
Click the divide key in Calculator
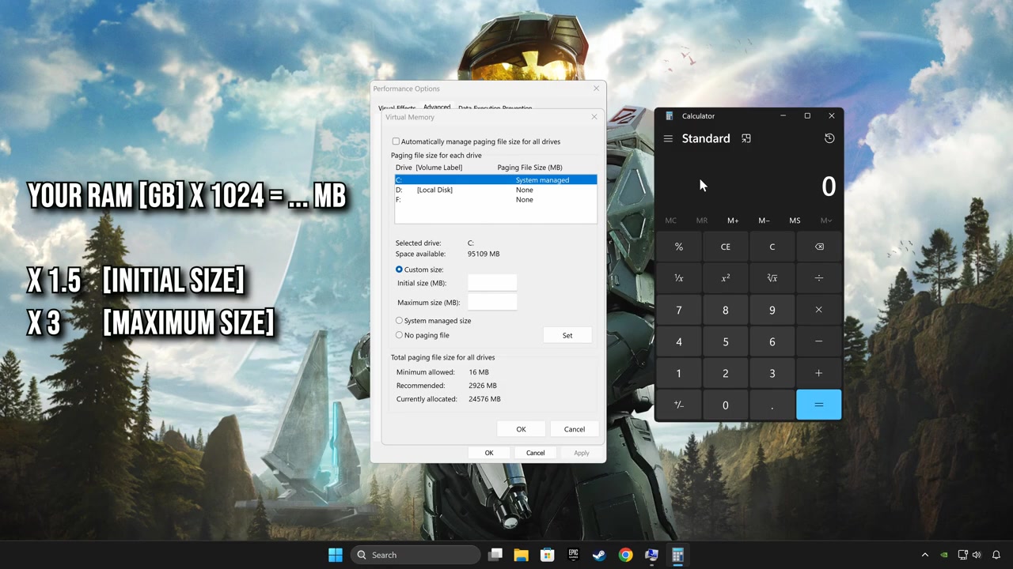pos(819,278)
